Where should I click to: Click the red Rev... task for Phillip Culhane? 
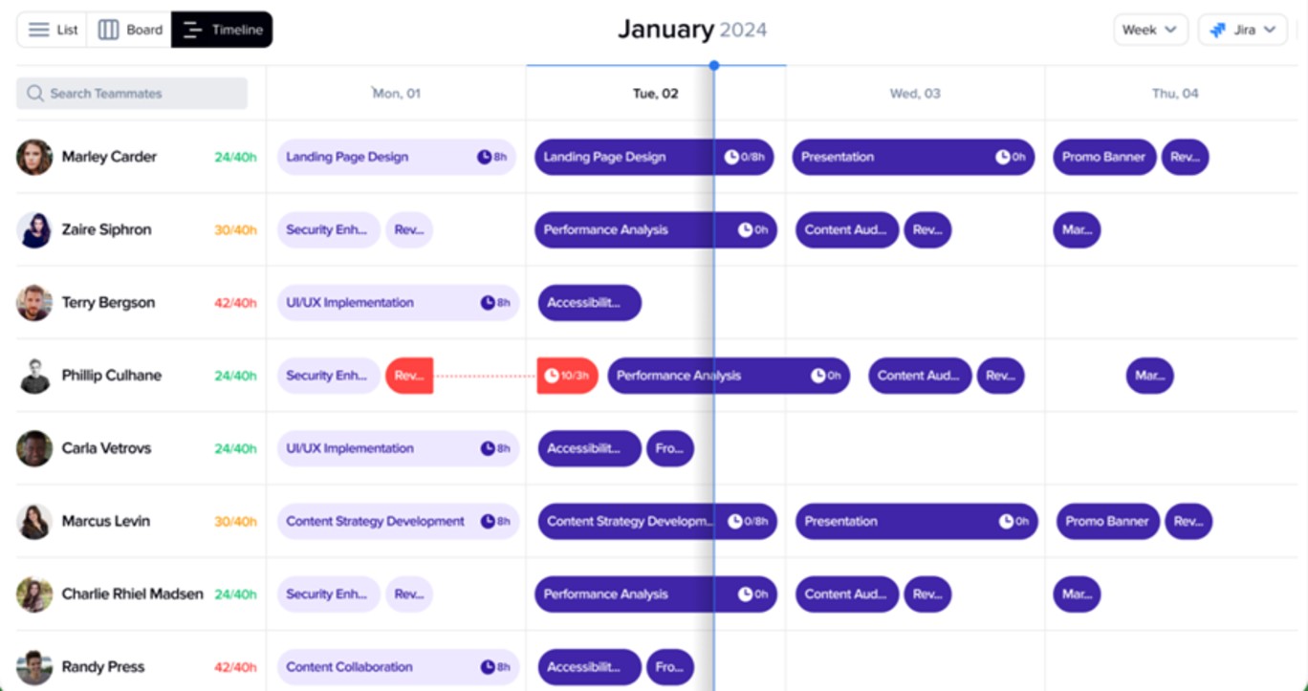[x=409, y=376]
